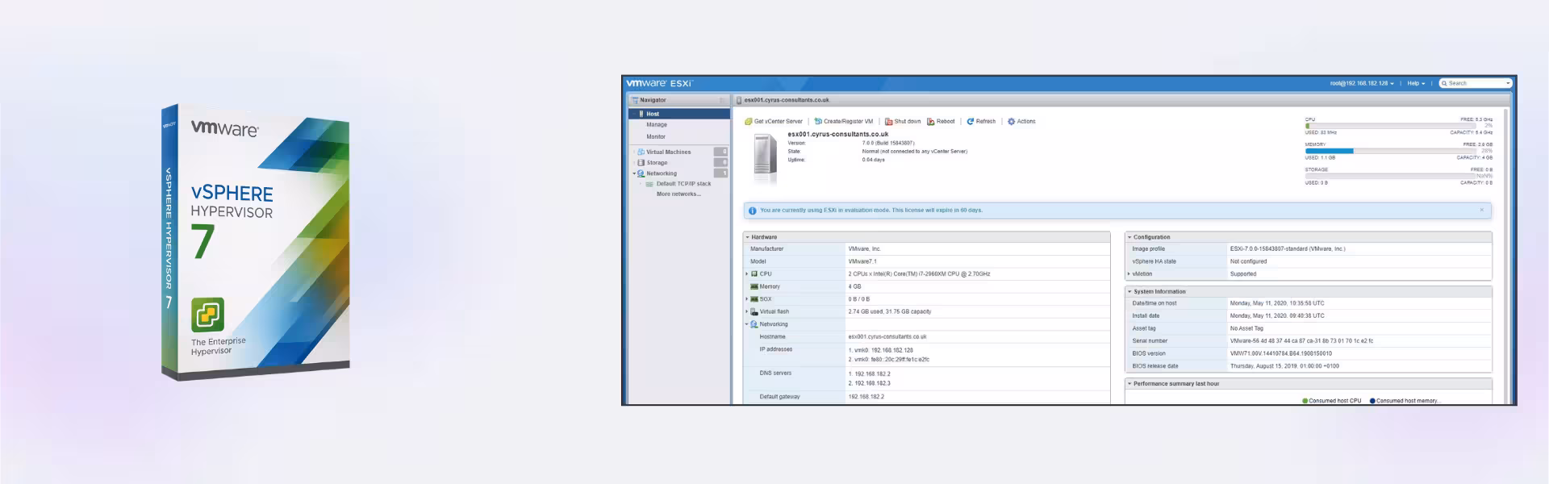Image resolution: width=1549 pixels, height=484 pixels.
Task: Click the More networks... link
Action: tap(678, 194)
